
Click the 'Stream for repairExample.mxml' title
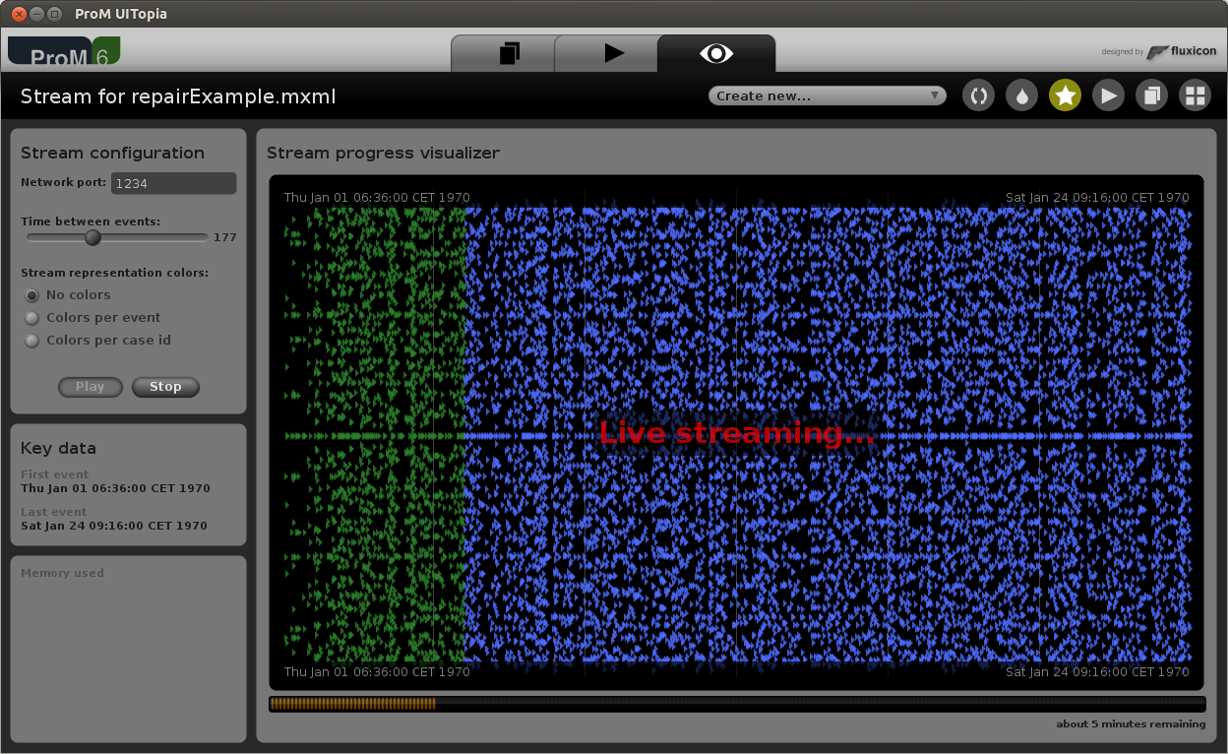tap(178, 96)
